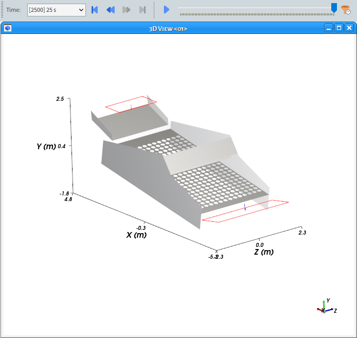Open the Time step dropdown
Viewport: 357px width, 338px height.
[57, 10]
